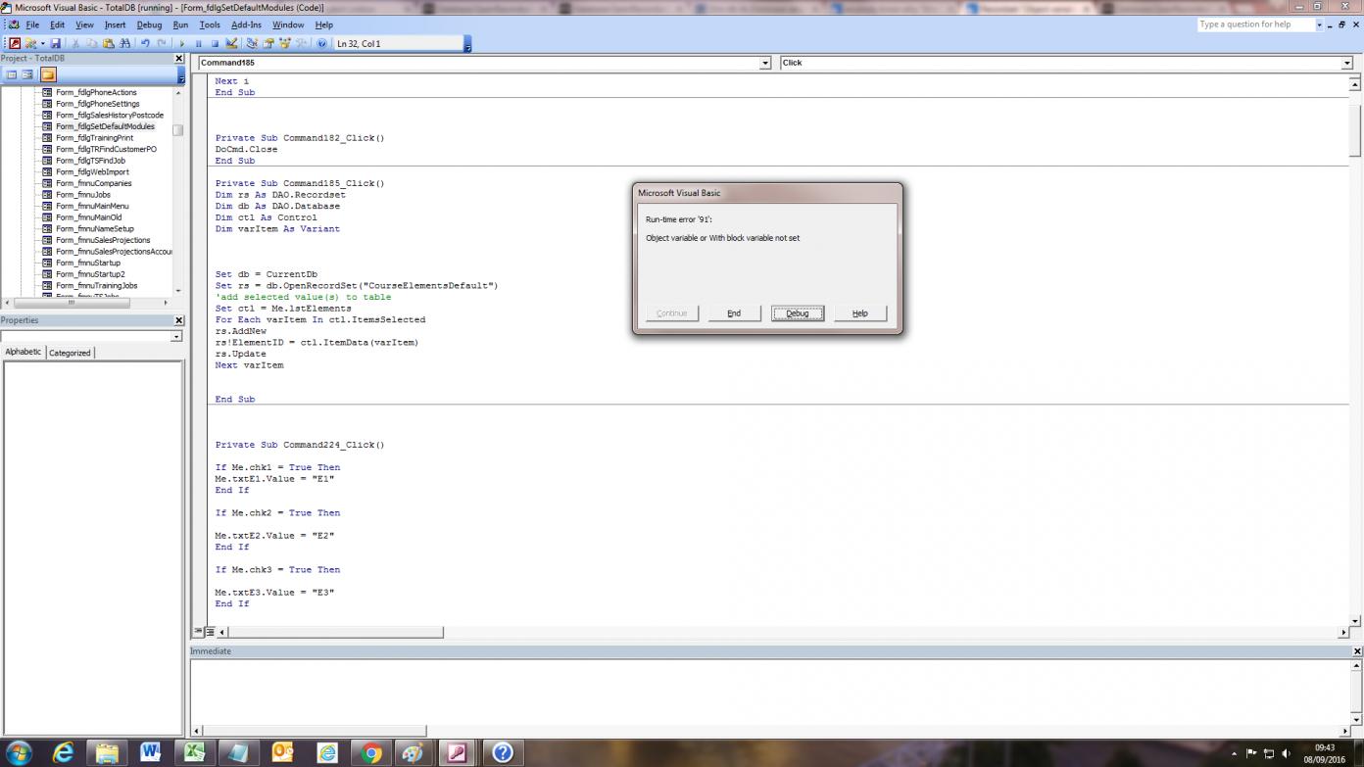
Task: Open the Properties object selector dropdown
Action: coord(176,336)
